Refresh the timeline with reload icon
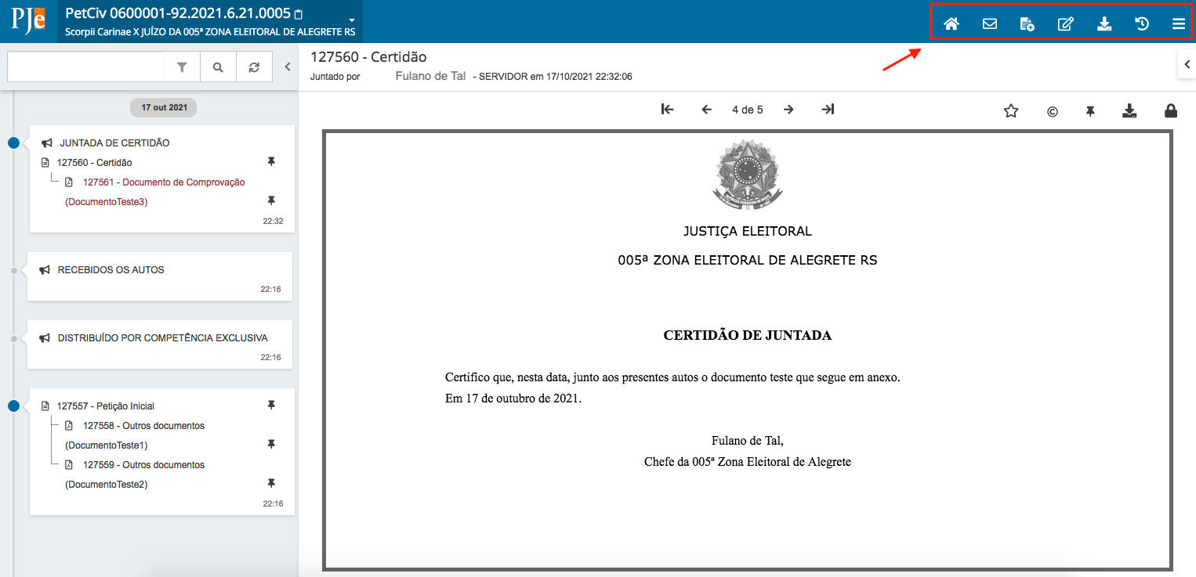 coord(254,67)
